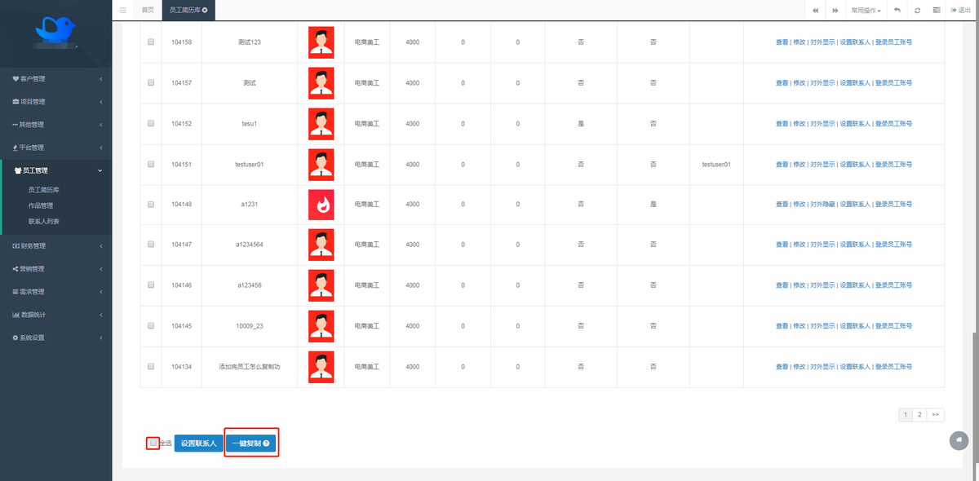Check the row checkbox for 104152
Image resolution: width=979 pixels, height=481 pixels.
click(151, 123)
